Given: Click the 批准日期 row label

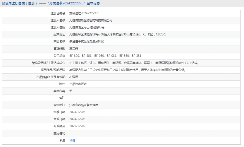Looking at the screenshot, I should (59, 112).
